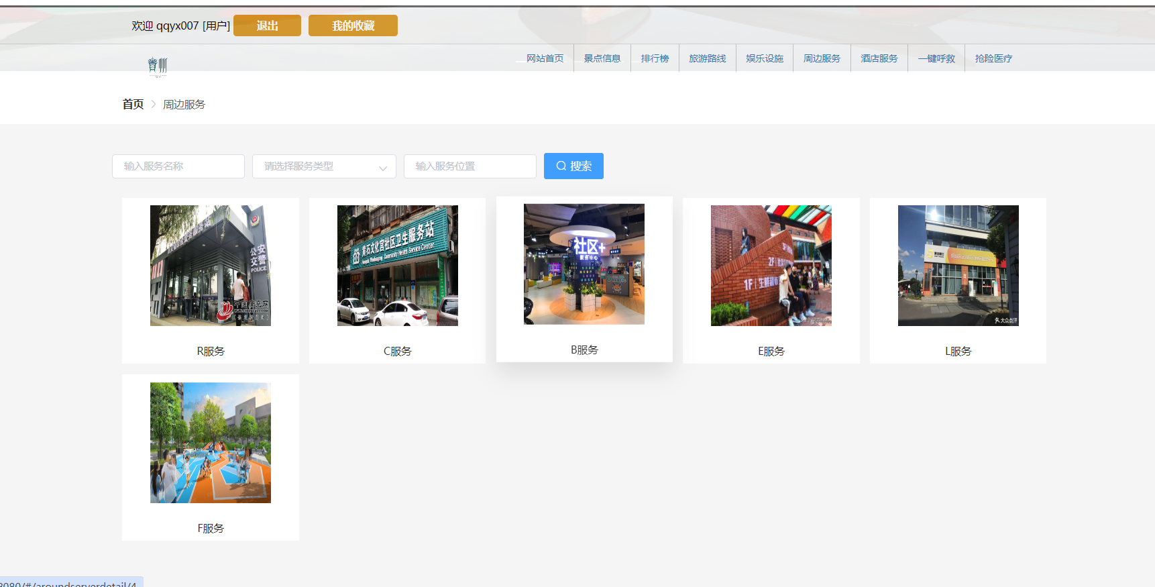
Task: Open the 旅游路线 menu item
Action: coord(708,58)
